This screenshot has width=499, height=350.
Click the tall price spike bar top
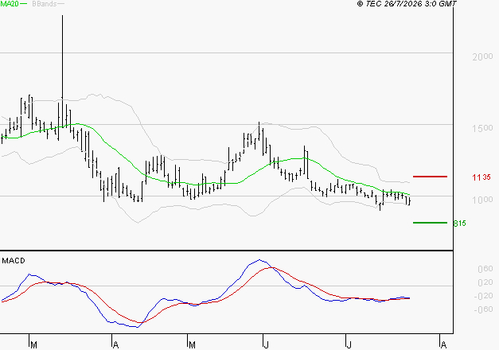coord(62,16)
